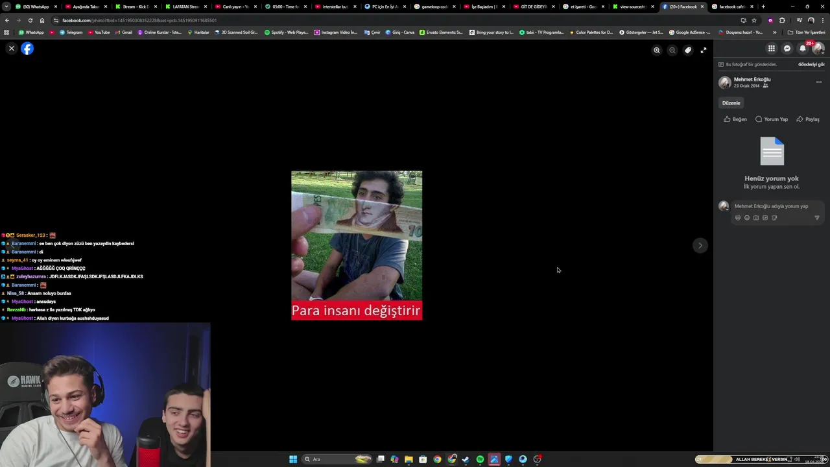Attach a photo via camera icon
Screen dimensions: 830x467
point(756,218)
